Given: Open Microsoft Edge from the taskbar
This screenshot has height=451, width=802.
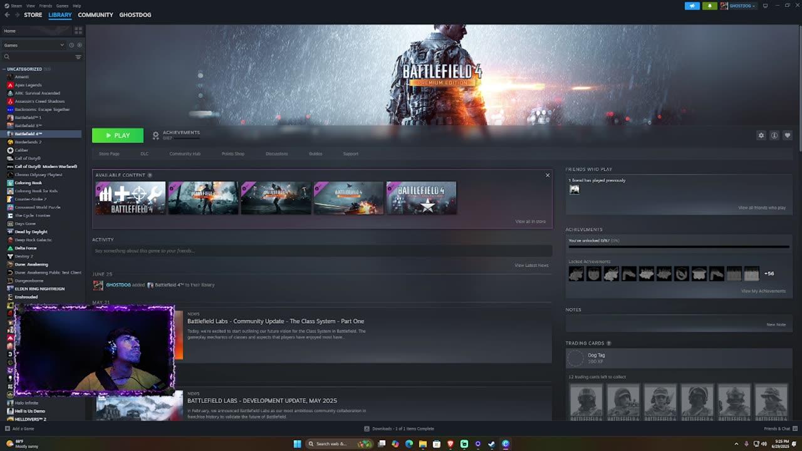Looking at the screenshot, I should 409,444.
